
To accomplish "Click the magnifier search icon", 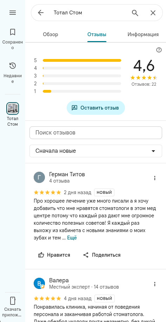I will pos(135,13).
